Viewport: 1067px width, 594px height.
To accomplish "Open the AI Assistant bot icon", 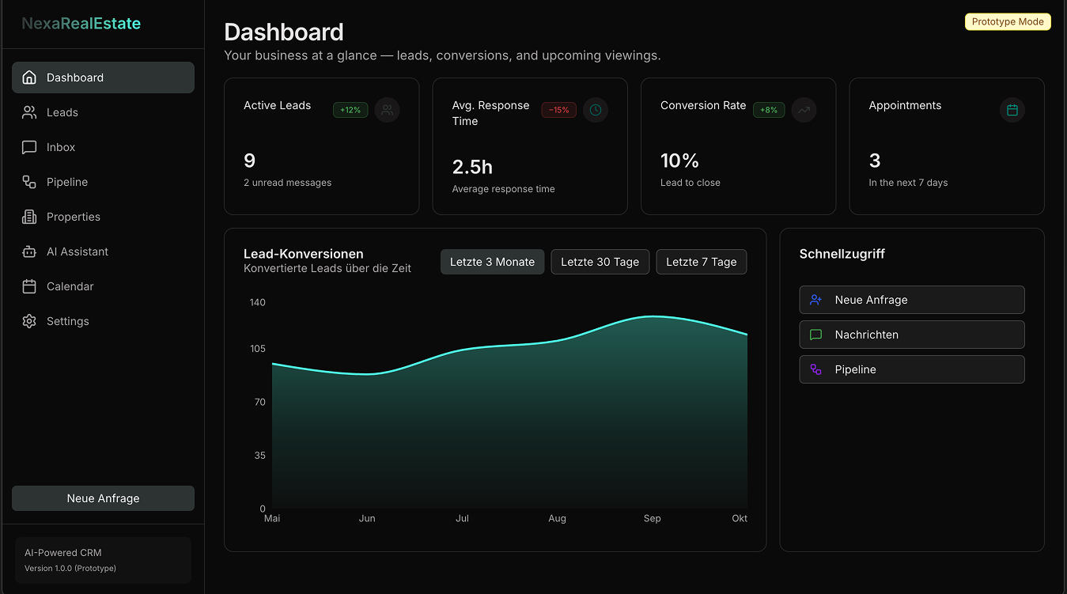I will [x=30, y=251].
